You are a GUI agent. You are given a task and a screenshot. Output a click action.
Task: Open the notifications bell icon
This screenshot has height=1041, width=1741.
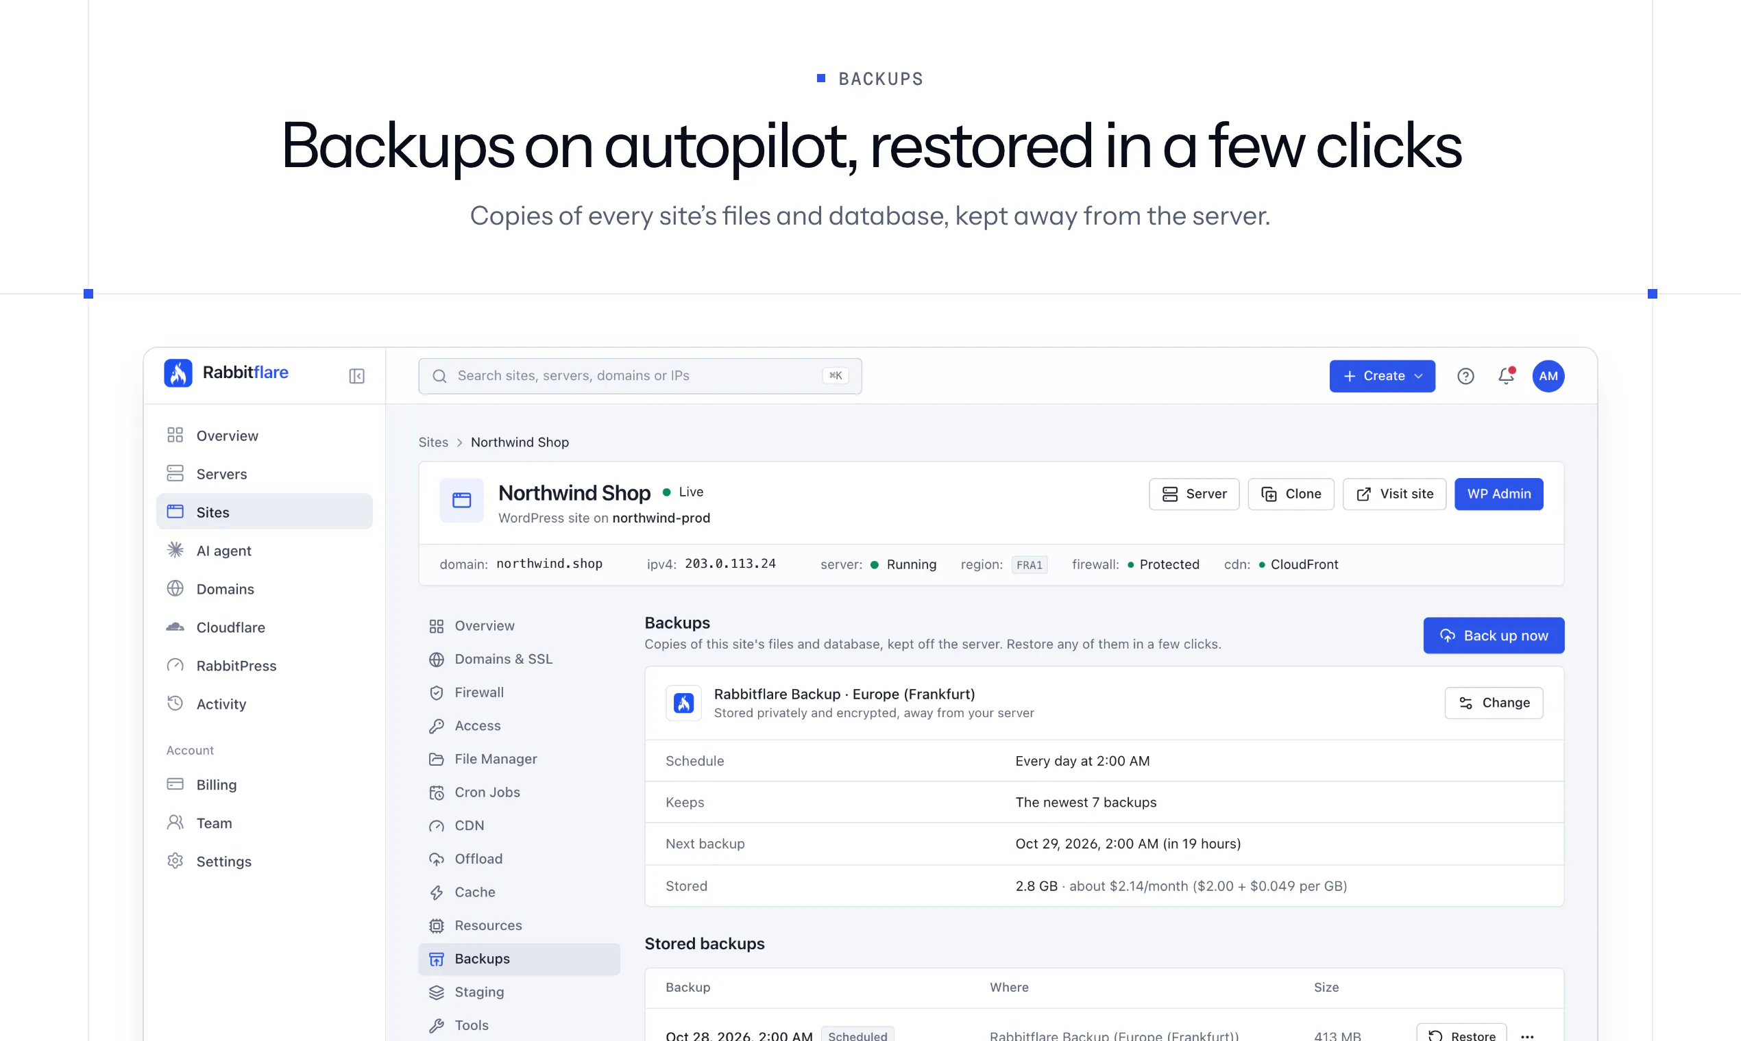(1506, 376)
